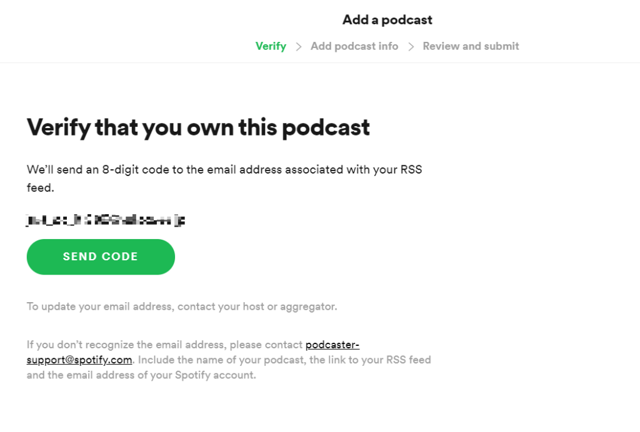Screen dimensions: 640x432
Task: Click the words SEND CODE on the button
Action: 101,257
